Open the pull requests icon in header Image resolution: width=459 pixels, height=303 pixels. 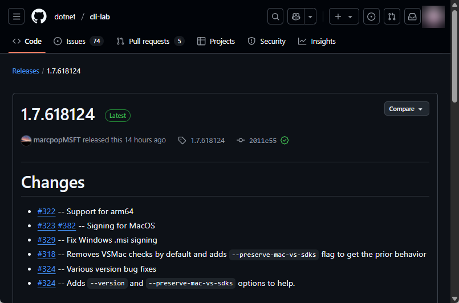pyautogui.click(x=392, y=17)
